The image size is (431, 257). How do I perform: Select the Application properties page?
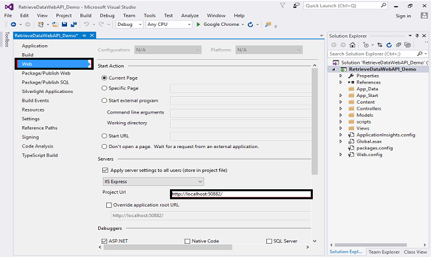coord(35,46)
